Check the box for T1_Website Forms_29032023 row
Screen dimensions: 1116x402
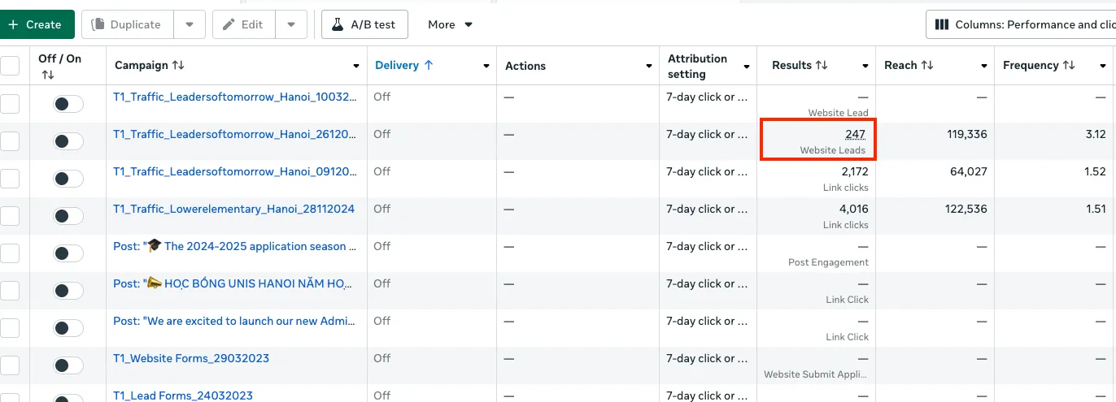tap(10, 365)
